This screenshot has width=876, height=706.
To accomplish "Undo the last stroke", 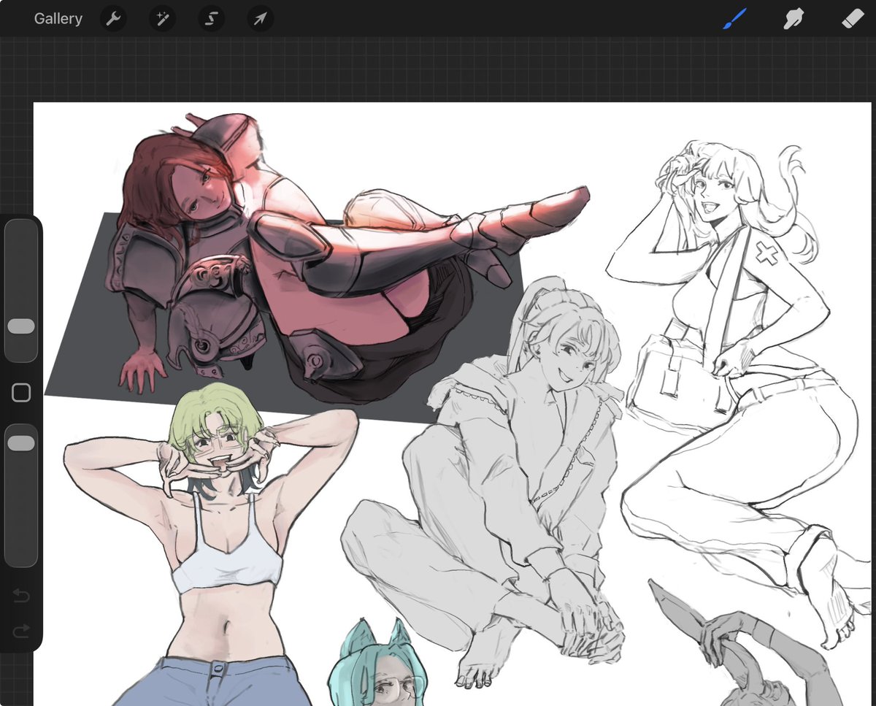I will pyautogui.click(x=21, y=597).
